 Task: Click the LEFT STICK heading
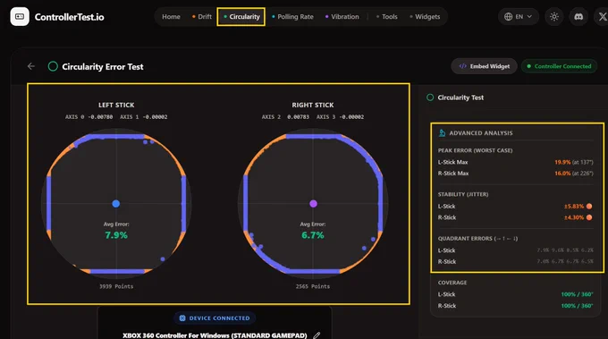[x=116, y=105]
